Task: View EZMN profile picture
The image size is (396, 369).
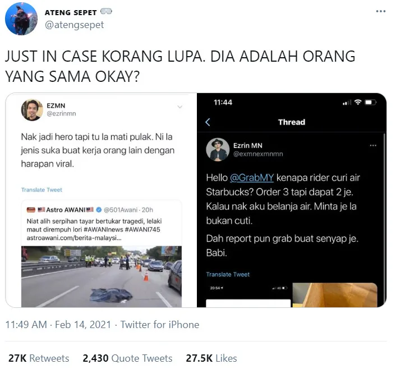Action: (x=32, y=110)
